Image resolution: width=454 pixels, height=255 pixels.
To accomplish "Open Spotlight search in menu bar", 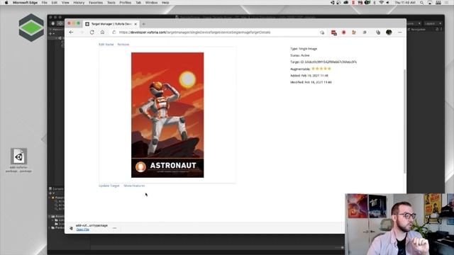I will (x=422, y=3).
